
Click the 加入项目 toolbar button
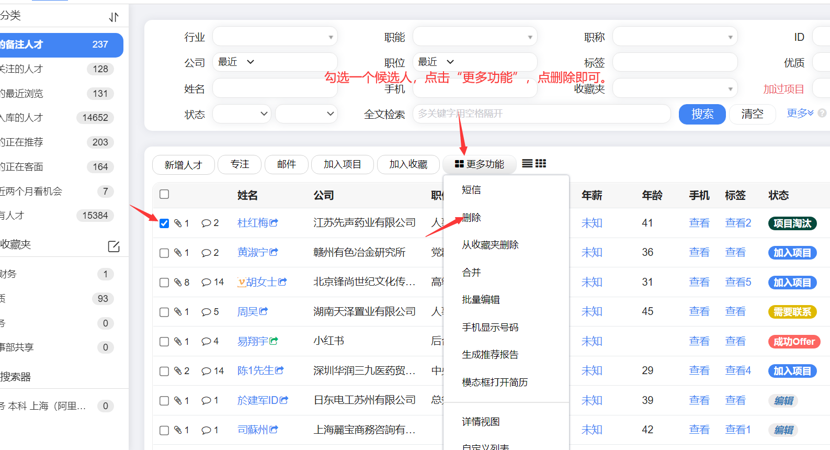coord(342,165)
